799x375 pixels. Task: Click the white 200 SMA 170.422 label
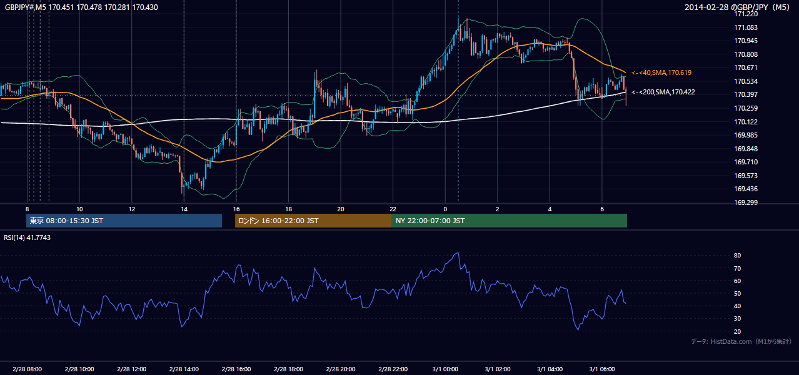663,92
